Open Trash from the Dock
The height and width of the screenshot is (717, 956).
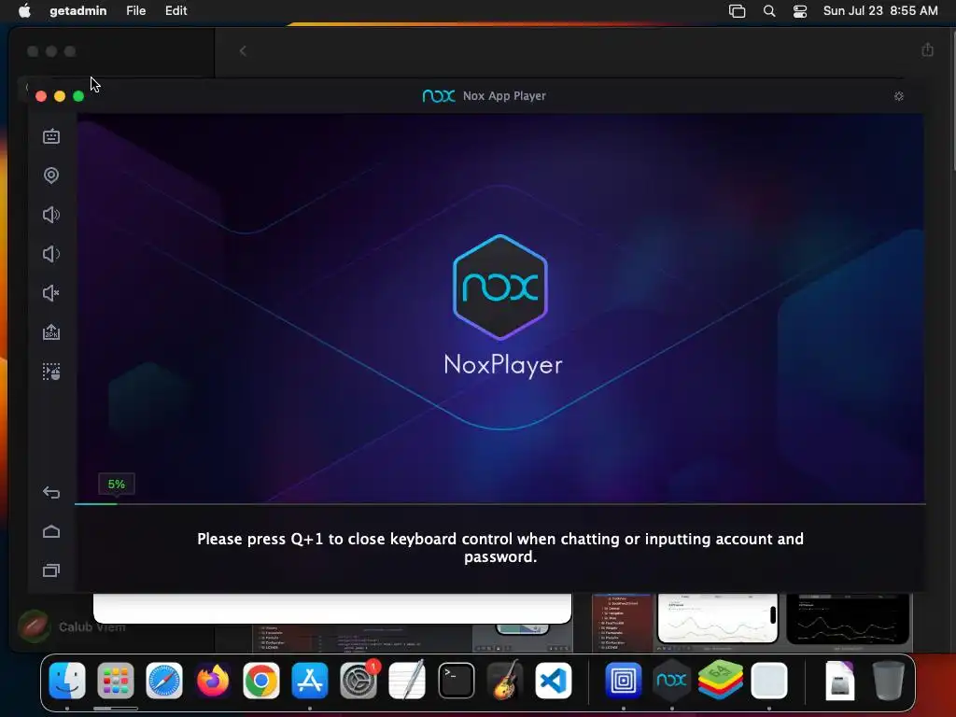[889, 681]
